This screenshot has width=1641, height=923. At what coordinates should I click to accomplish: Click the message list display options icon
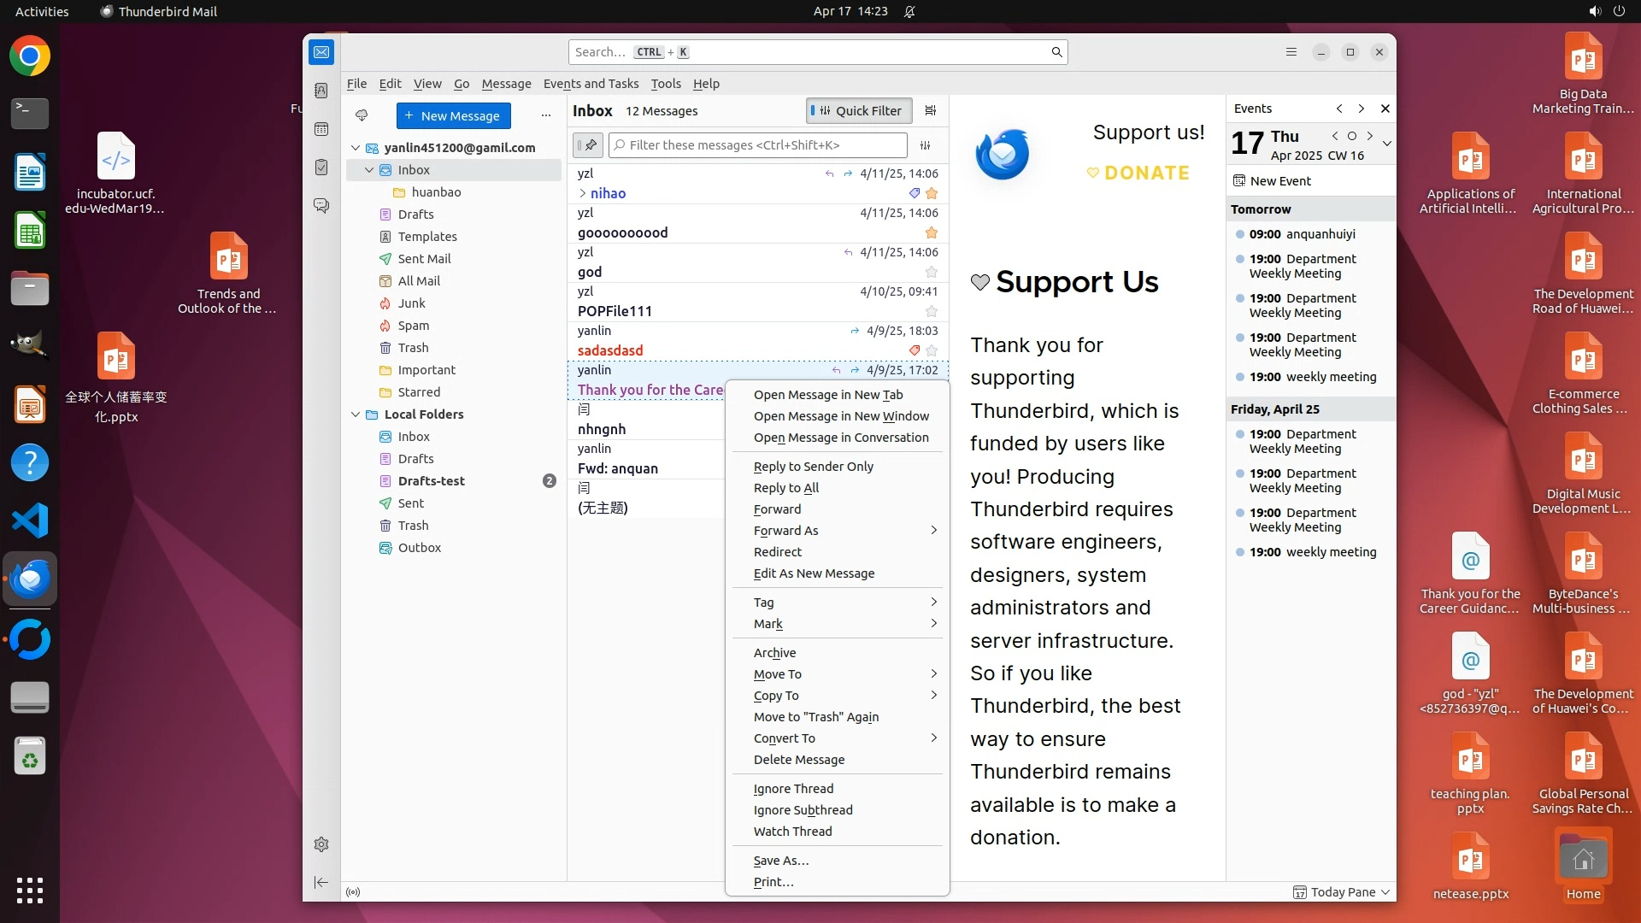931,110
